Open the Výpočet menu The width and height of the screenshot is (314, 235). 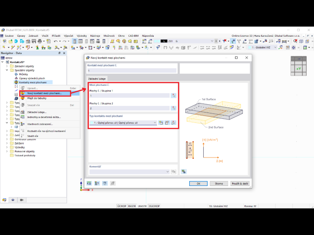[x=69, y=36]
